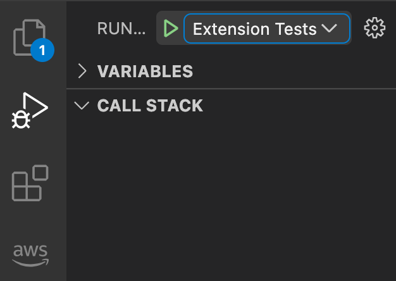The height and width of the screenshot is (281, 396).
Task: Collapse the CALL STACK section chevron
Action: coord(82,105)
